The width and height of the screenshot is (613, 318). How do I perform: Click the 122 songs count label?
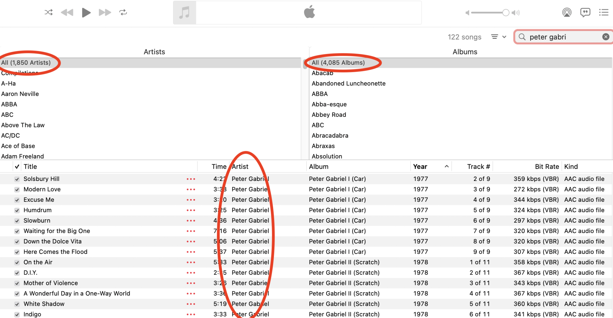[464, 37]
